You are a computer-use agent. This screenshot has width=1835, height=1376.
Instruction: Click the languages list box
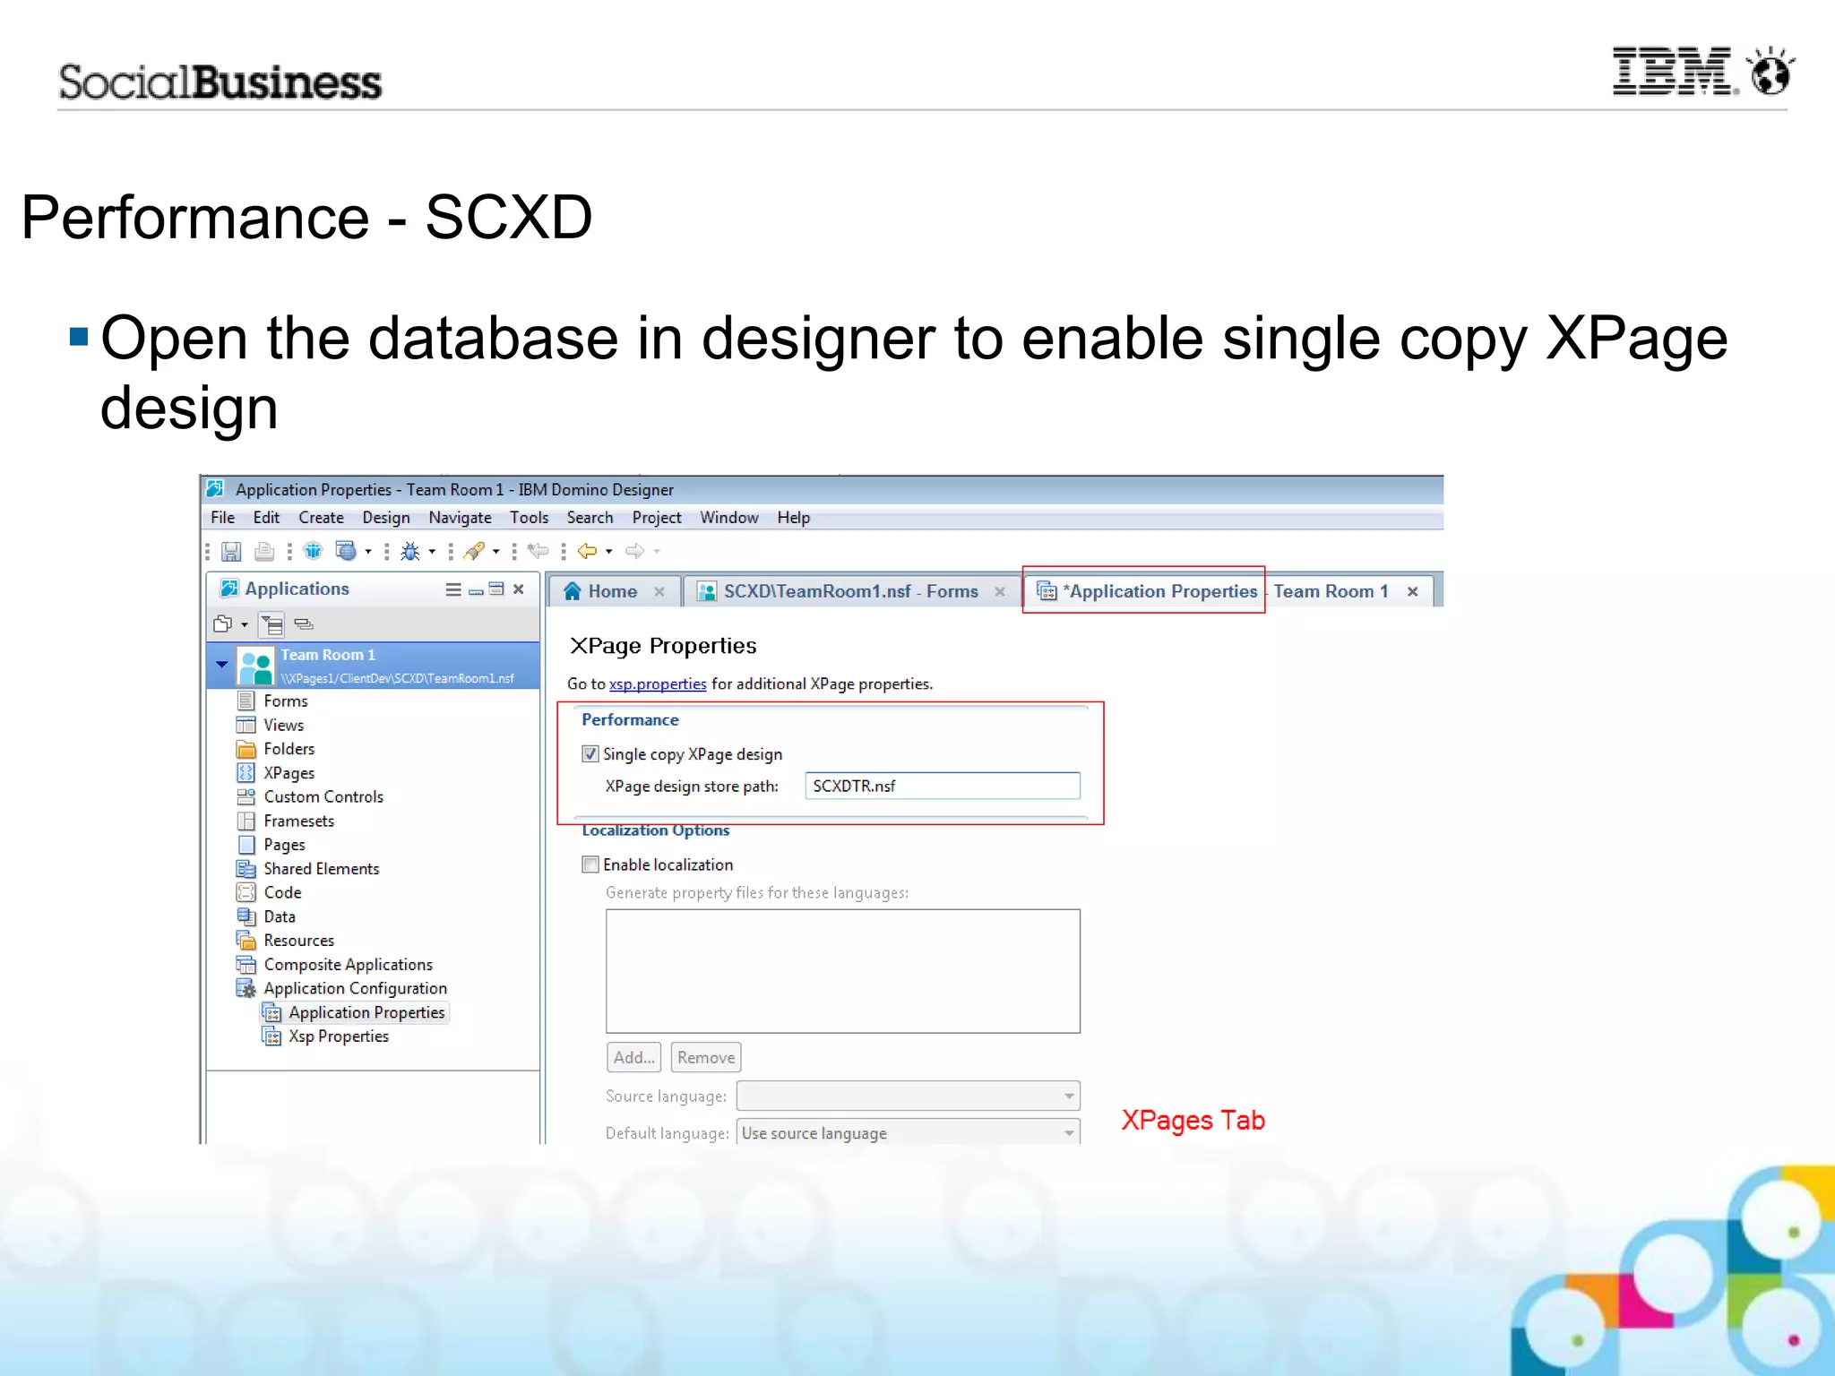coord(843,971)
